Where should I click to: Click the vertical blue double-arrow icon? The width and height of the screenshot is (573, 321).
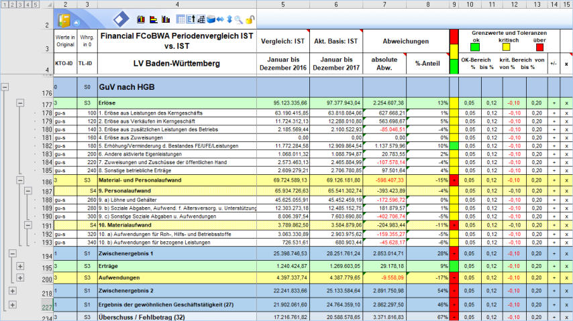click(x=229, y=19)
